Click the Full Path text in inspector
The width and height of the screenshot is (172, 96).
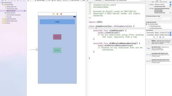click(x=162, y=11)
